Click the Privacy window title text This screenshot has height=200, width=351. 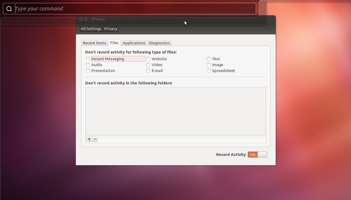(98, 19)
